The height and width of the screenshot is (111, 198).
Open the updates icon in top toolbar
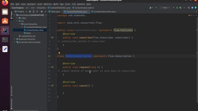[192, 8]
